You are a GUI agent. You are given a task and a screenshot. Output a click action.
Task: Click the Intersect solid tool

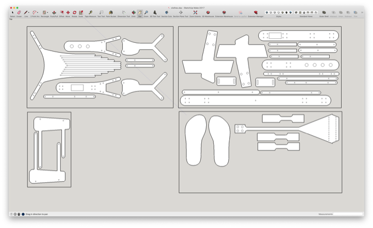pyautogui.click(x=334, y=13)
